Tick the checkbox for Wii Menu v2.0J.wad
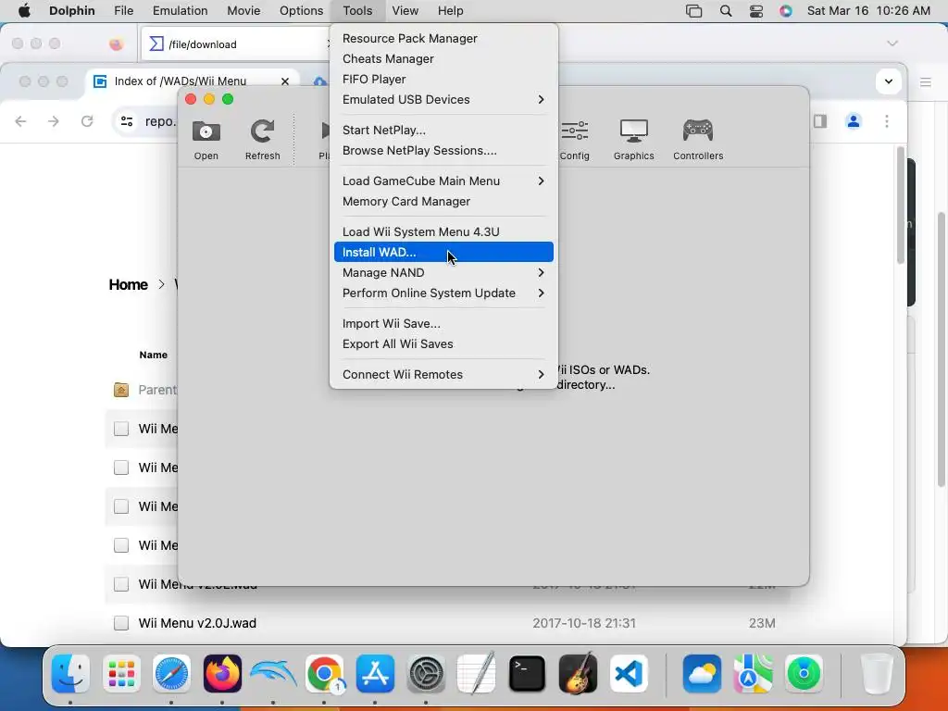 [121, 623]
